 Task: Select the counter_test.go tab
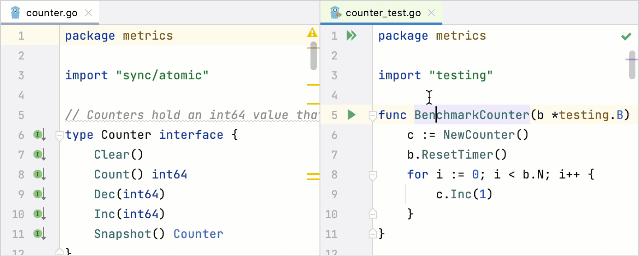(x=383, y=13)
